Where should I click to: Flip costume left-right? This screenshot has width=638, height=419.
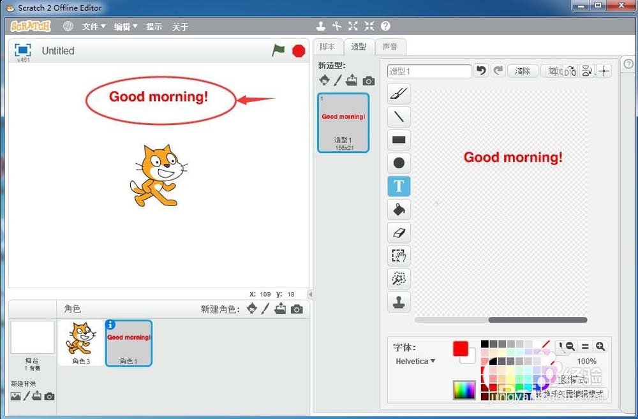point(571,71)
